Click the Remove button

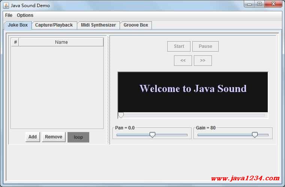click(54, 137)
